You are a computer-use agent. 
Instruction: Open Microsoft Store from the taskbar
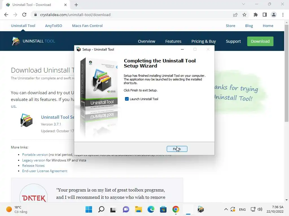(163, 209)
